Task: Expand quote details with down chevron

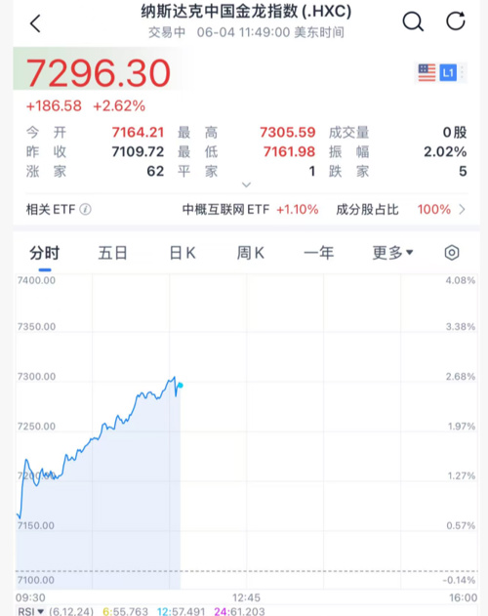Action: pos(246,185)
